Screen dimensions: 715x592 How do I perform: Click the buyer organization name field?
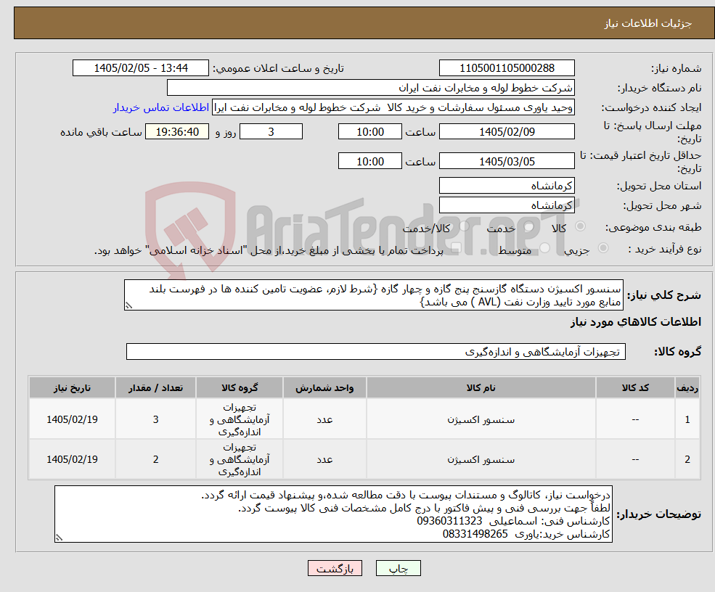coord(371,88)
